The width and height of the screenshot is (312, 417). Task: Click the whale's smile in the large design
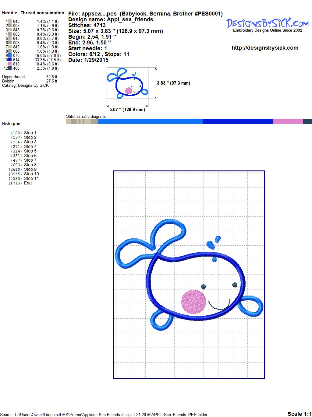click(219, 306)
